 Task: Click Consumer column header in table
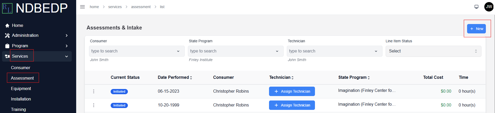[223, 77]
